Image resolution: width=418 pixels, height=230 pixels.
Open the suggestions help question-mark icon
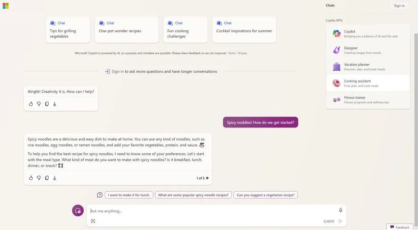(x=100, y=195)
